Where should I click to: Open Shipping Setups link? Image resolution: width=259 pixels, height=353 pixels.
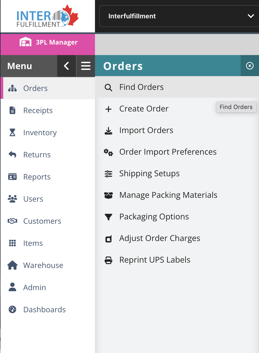point(149,174)
